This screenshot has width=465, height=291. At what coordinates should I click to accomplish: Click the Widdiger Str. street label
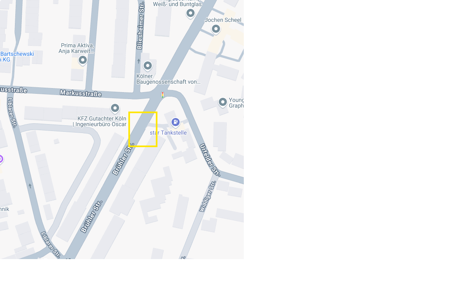(207, 196)
